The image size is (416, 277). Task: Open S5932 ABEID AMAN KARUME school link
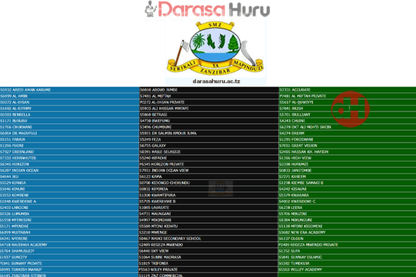(x=25, y=90)
